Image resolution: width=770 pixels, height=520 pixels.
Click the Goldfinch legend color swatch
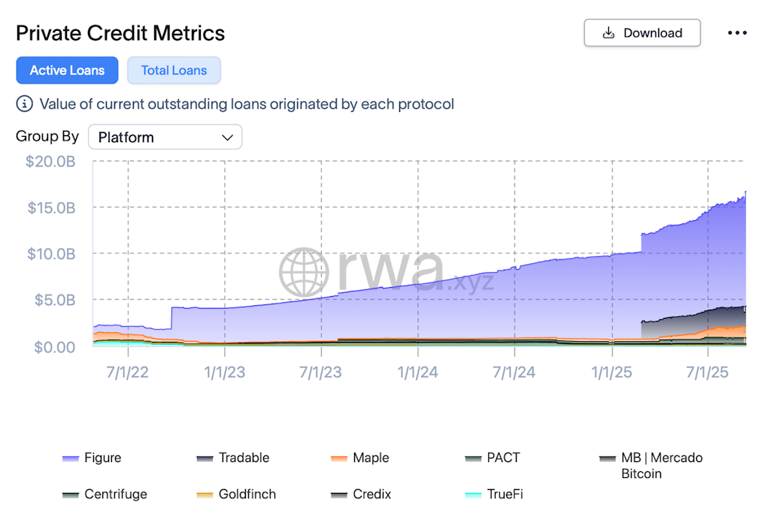205,495
